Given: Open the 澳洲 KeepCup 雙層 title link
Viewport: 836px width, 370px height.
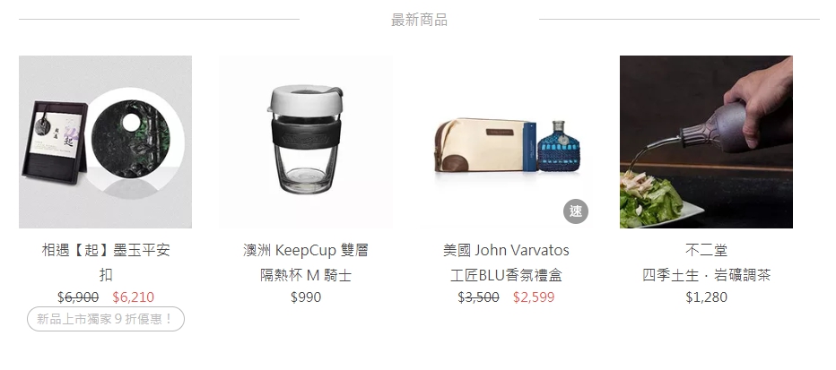Looking at the screenshot, I should coord(306,250).
